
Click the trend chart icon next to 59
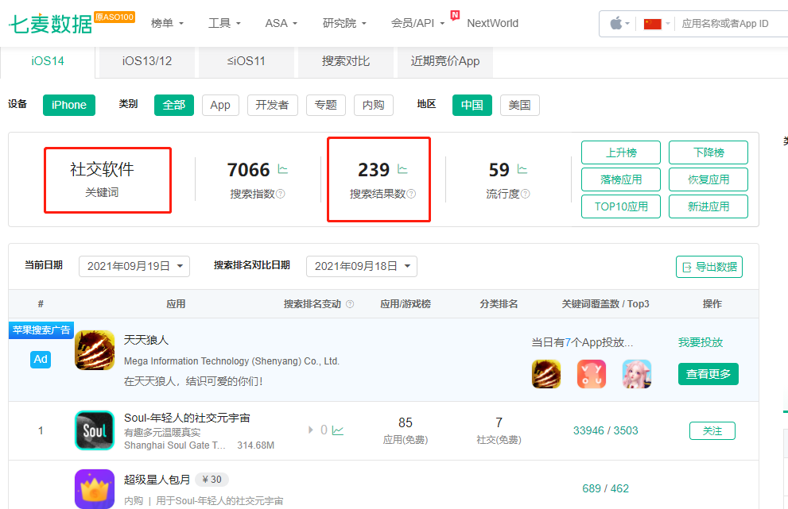tap(522, 169)
